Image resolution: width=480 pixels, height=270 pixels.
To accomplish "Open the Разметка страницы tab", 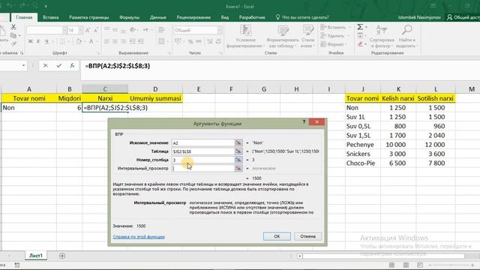I will click(89, 17).
